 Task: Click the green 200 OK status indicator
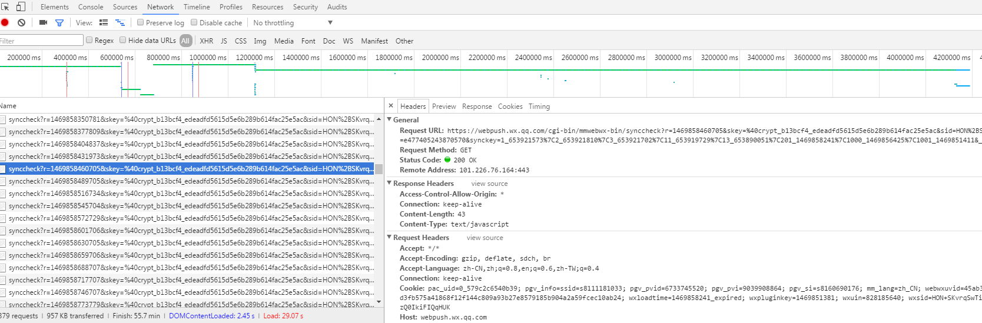pyautogui.click(x=447, y=159)
